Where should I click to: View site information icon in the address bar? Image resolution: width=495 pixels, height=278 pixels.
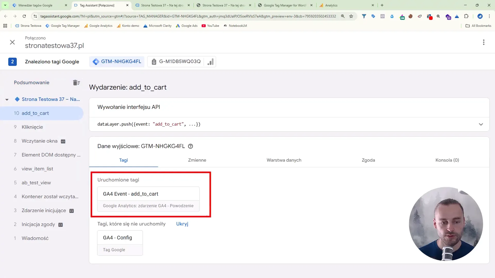point(35,16)
